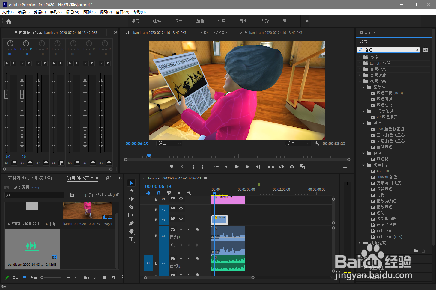
Task: Add a marker in the program monitor
Action: pyautogui.click(x=172, y=167)
